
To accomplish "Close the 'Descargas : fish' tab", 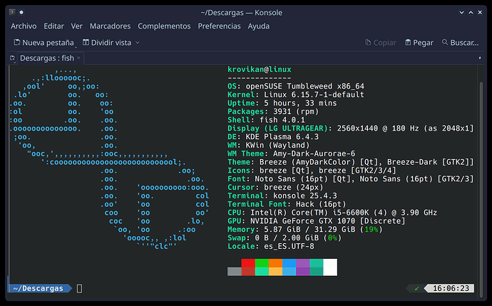I will 81,58.
